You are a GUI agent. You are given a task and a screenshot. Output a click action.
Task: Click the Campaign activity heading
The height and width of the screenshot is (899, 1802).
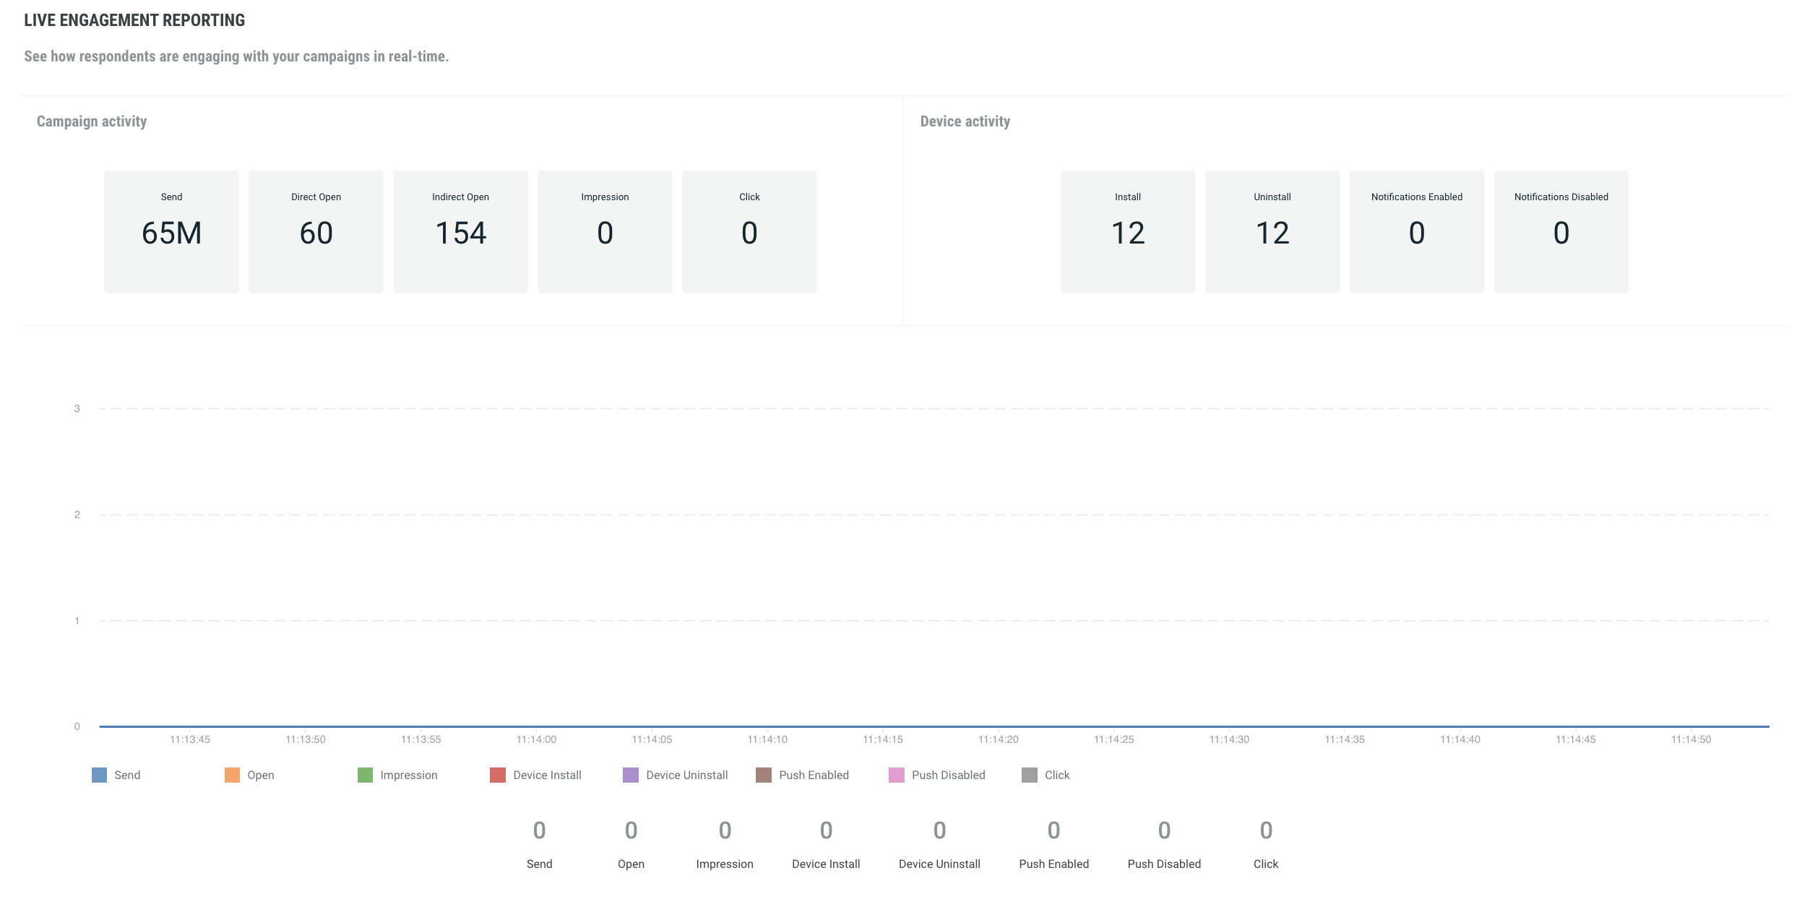(x=92, y=121)
